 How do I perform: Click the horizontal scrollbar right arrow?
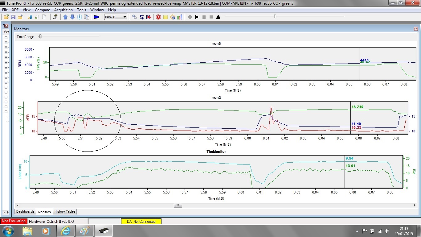click(415, 205)
